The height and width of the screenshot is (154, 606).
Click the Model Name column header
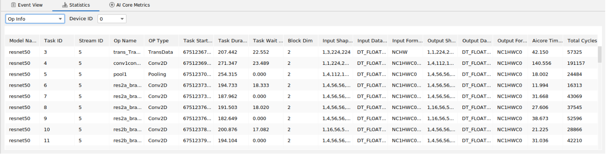pos(23,41)
